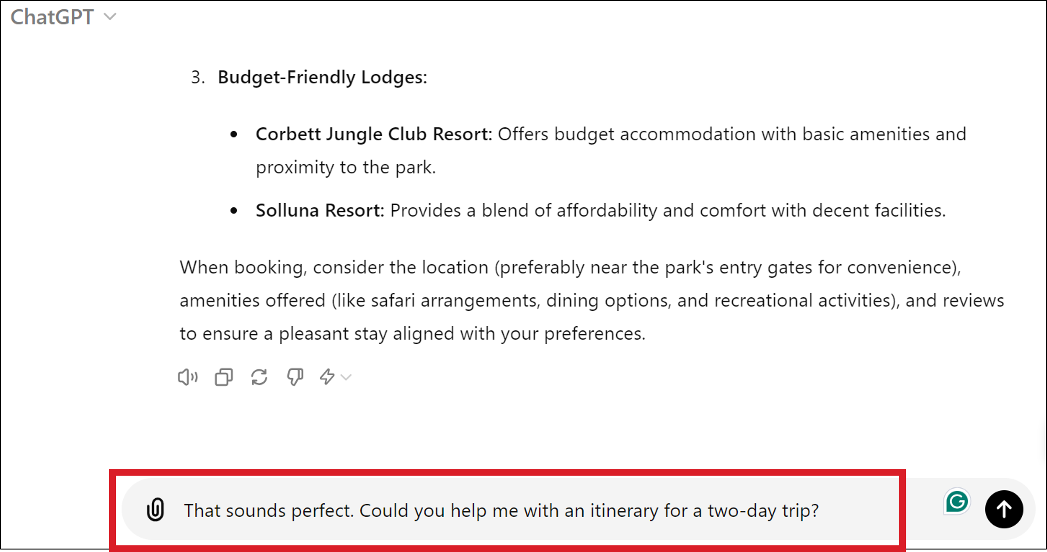Click the word "itinerary" in the prompt

click(624, 511)
